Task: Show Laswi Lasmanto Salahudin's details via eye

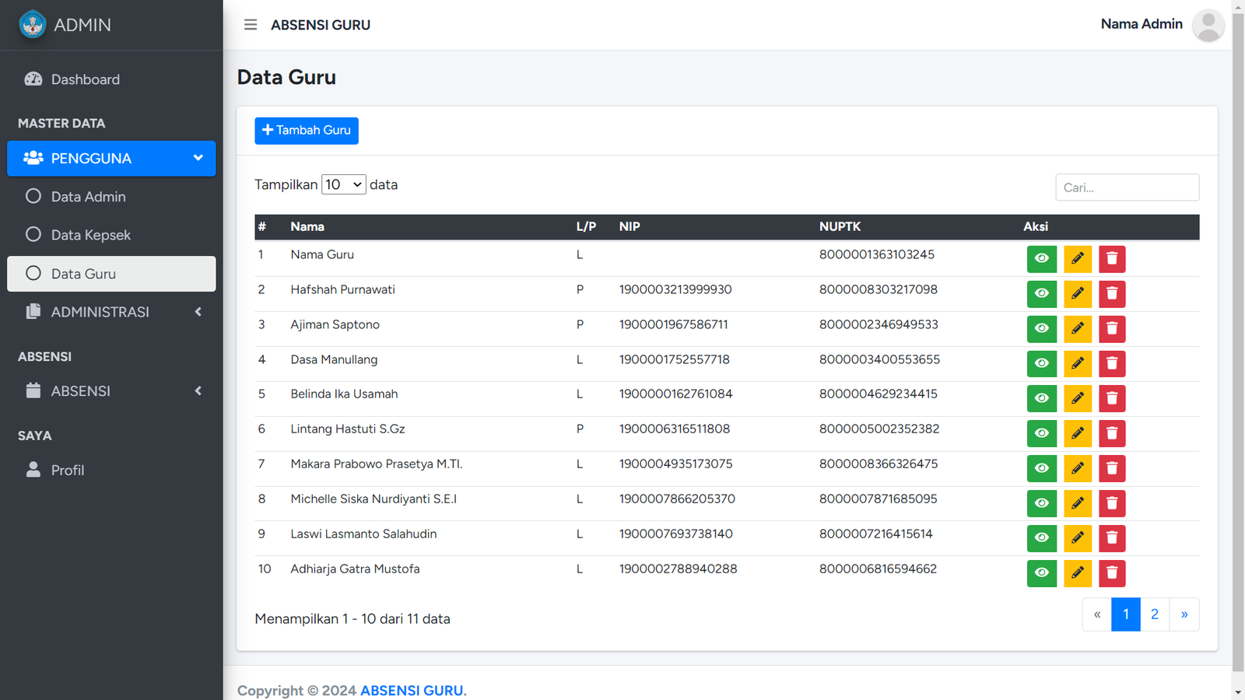Action: click(x=1041, y=538)
